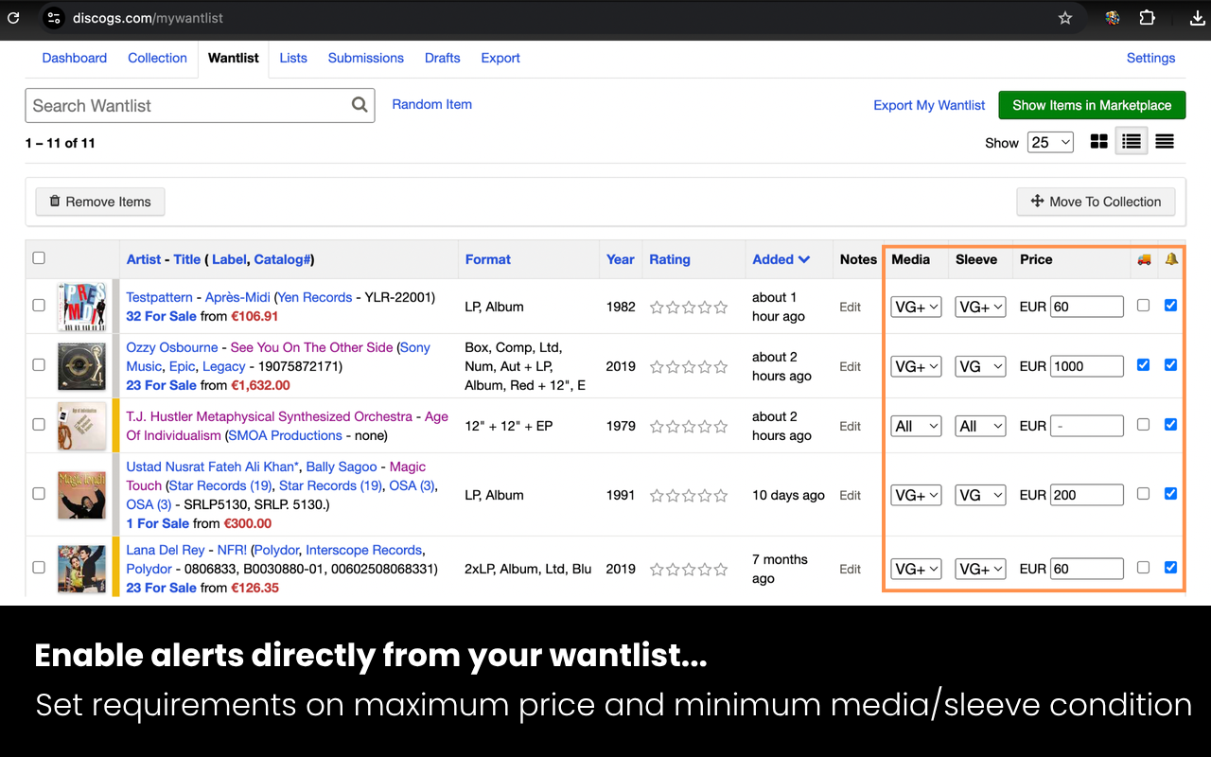Rate Lana Del Rey NFR! three stars
This screenshot has height=757, width=1211.
point(689,569)
